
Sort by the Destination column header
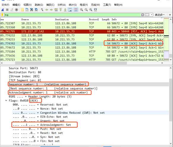click(62, 19)
